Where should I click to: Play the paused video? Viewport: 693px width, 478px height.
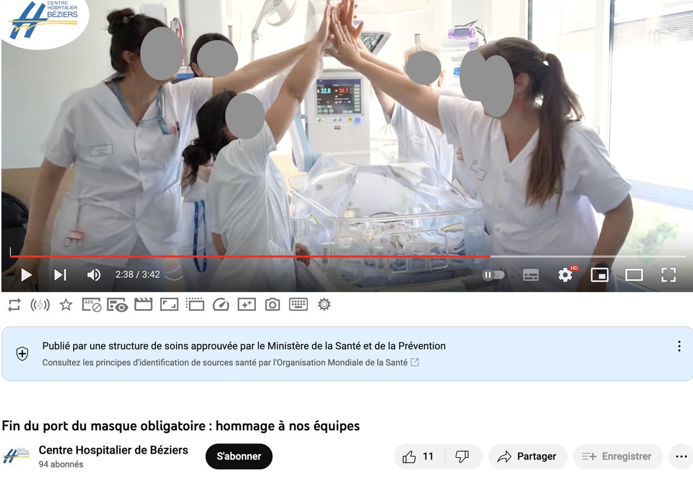coord(26,275)
